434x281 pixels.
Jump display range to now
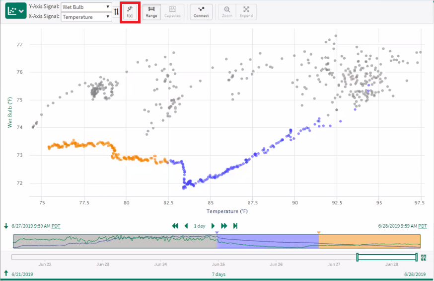pyautogui.click(x=235, y=226)
